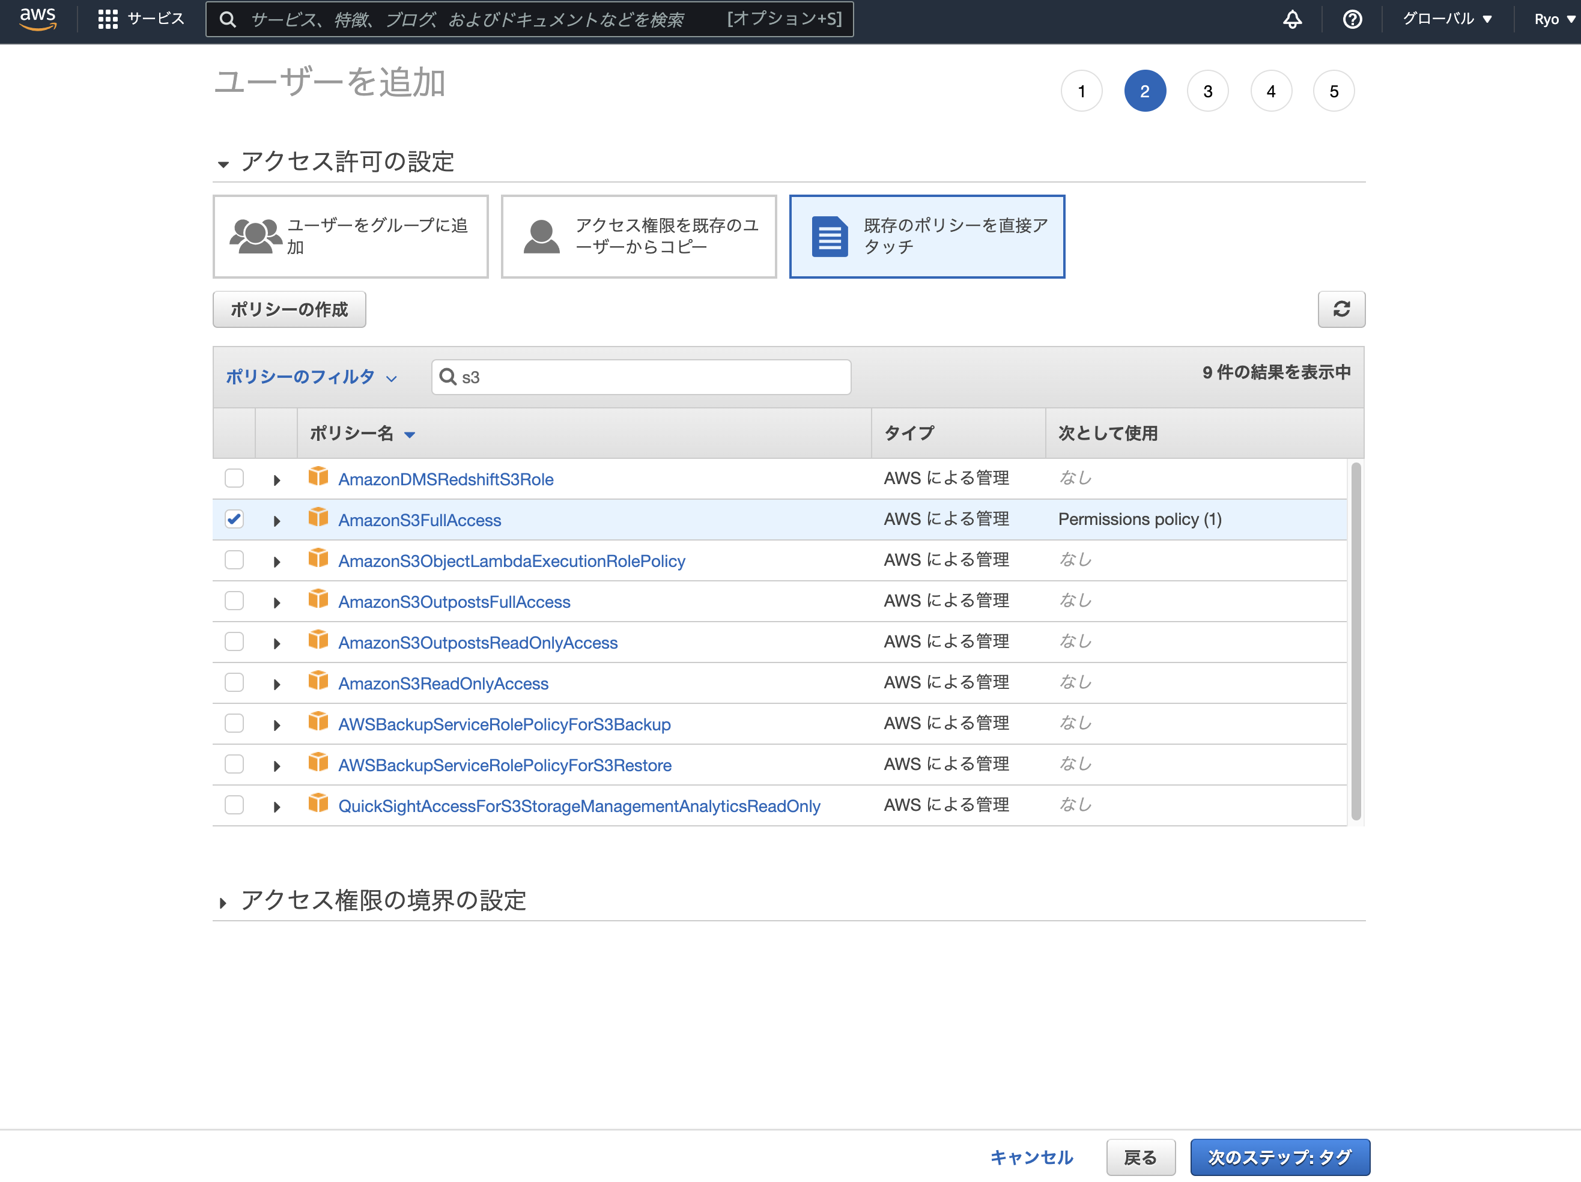The height and width of the screenshot is (1182, 1581).
Task: Go to wizard step 3
Action: [x=1207, y=91]
